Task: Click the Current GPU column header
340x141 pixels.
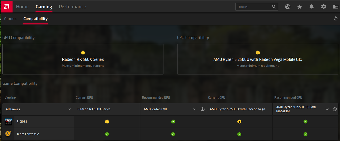Action: pos(84,97)
